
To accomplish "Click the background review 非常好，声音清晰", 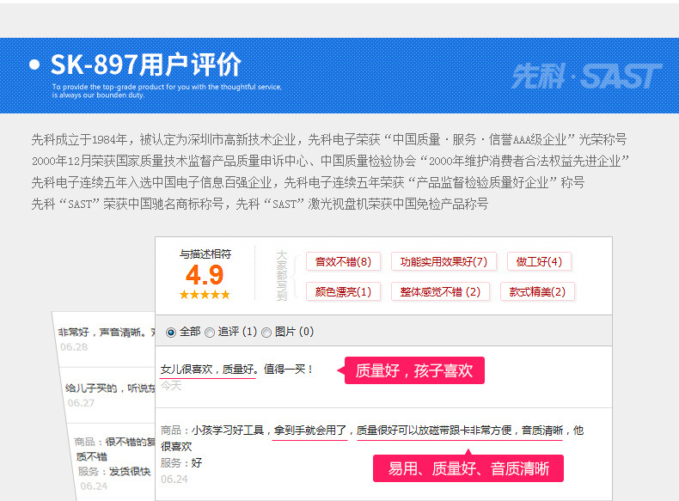I will pos(107,332).
